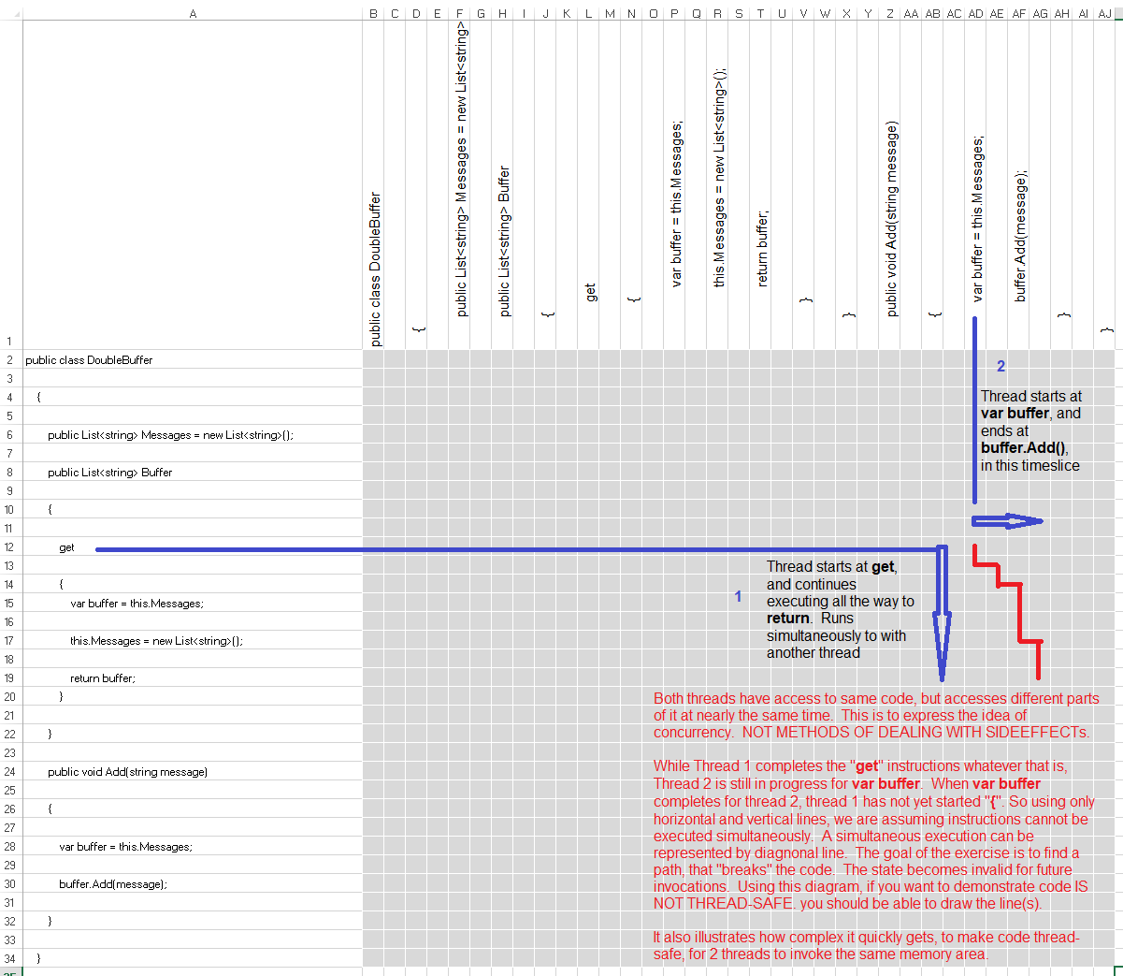The width and height of the screenshot is (1123, 976).
Task: Select row 2 header
Action: [x=11, y=359]
